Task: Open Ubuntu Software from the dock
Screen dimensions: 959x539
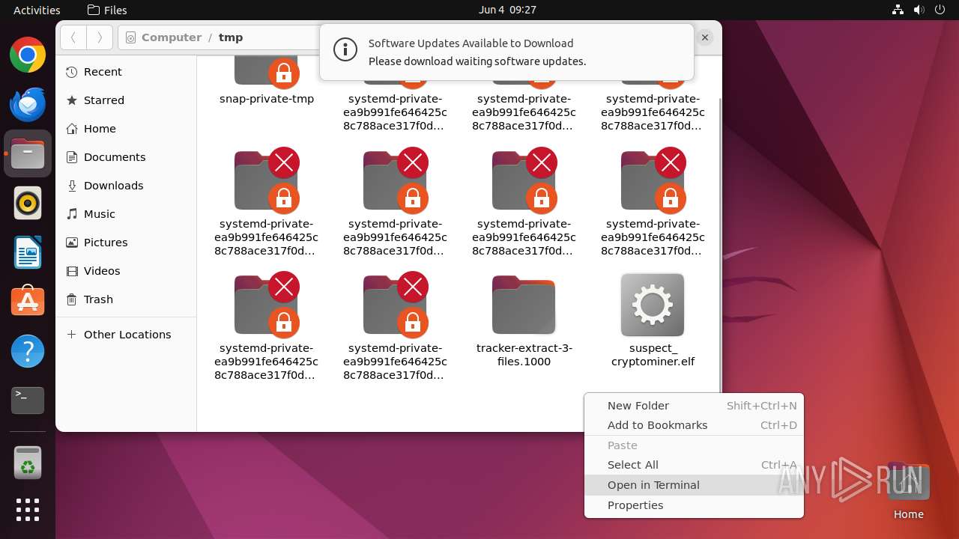Action: [x=28, y=302]
